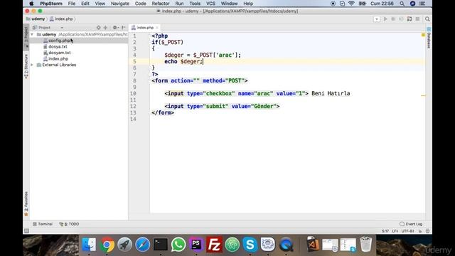Launch PhpStorm icon in the dock
The width and height of the screenshot is (455, 256).
coord(196,245)
